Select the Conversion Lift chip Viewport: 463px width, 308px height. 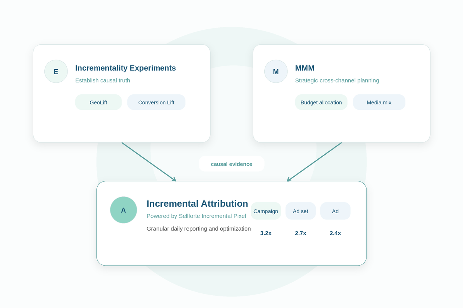tap(156, 102)
